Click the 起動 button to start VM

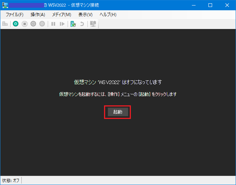tap(118, 112)
